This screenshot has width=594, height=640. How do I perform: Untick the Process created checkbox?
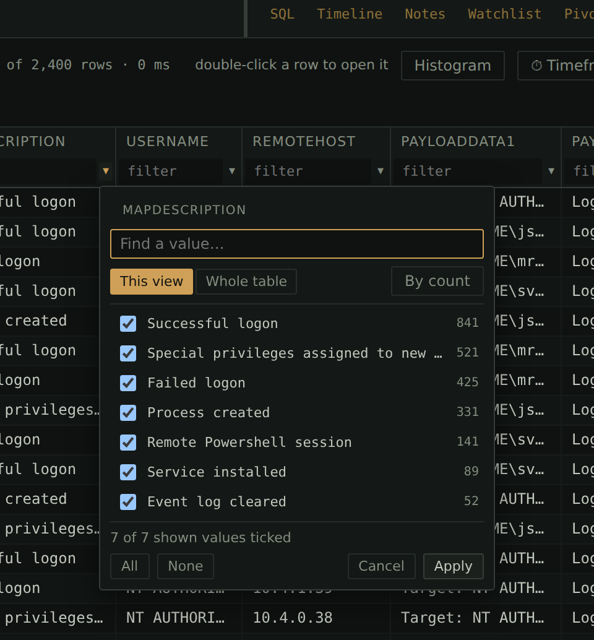click(x=128, y=413)
